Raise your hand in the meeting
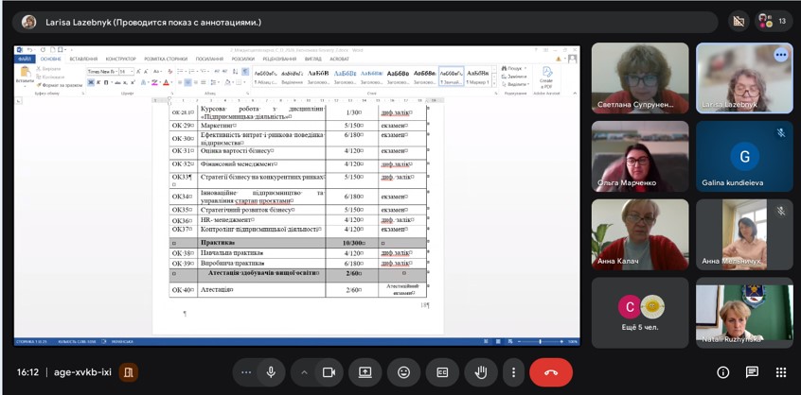The width and height of the screenshot is (801, 395). (481, 372)
